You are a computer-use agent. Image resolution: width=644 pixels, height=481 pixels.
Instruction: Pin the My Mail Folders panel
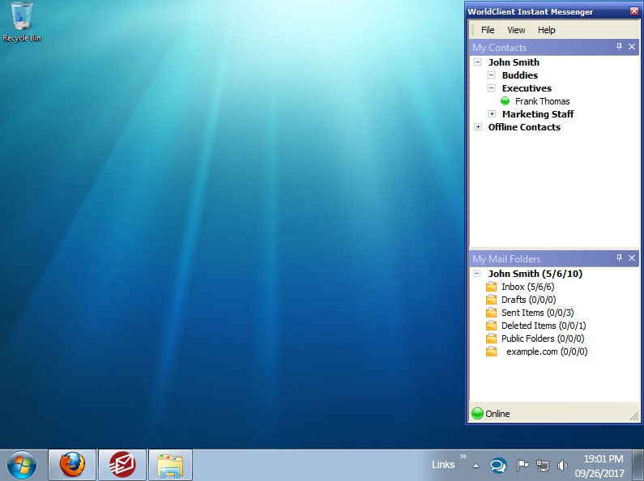(619, 258)
